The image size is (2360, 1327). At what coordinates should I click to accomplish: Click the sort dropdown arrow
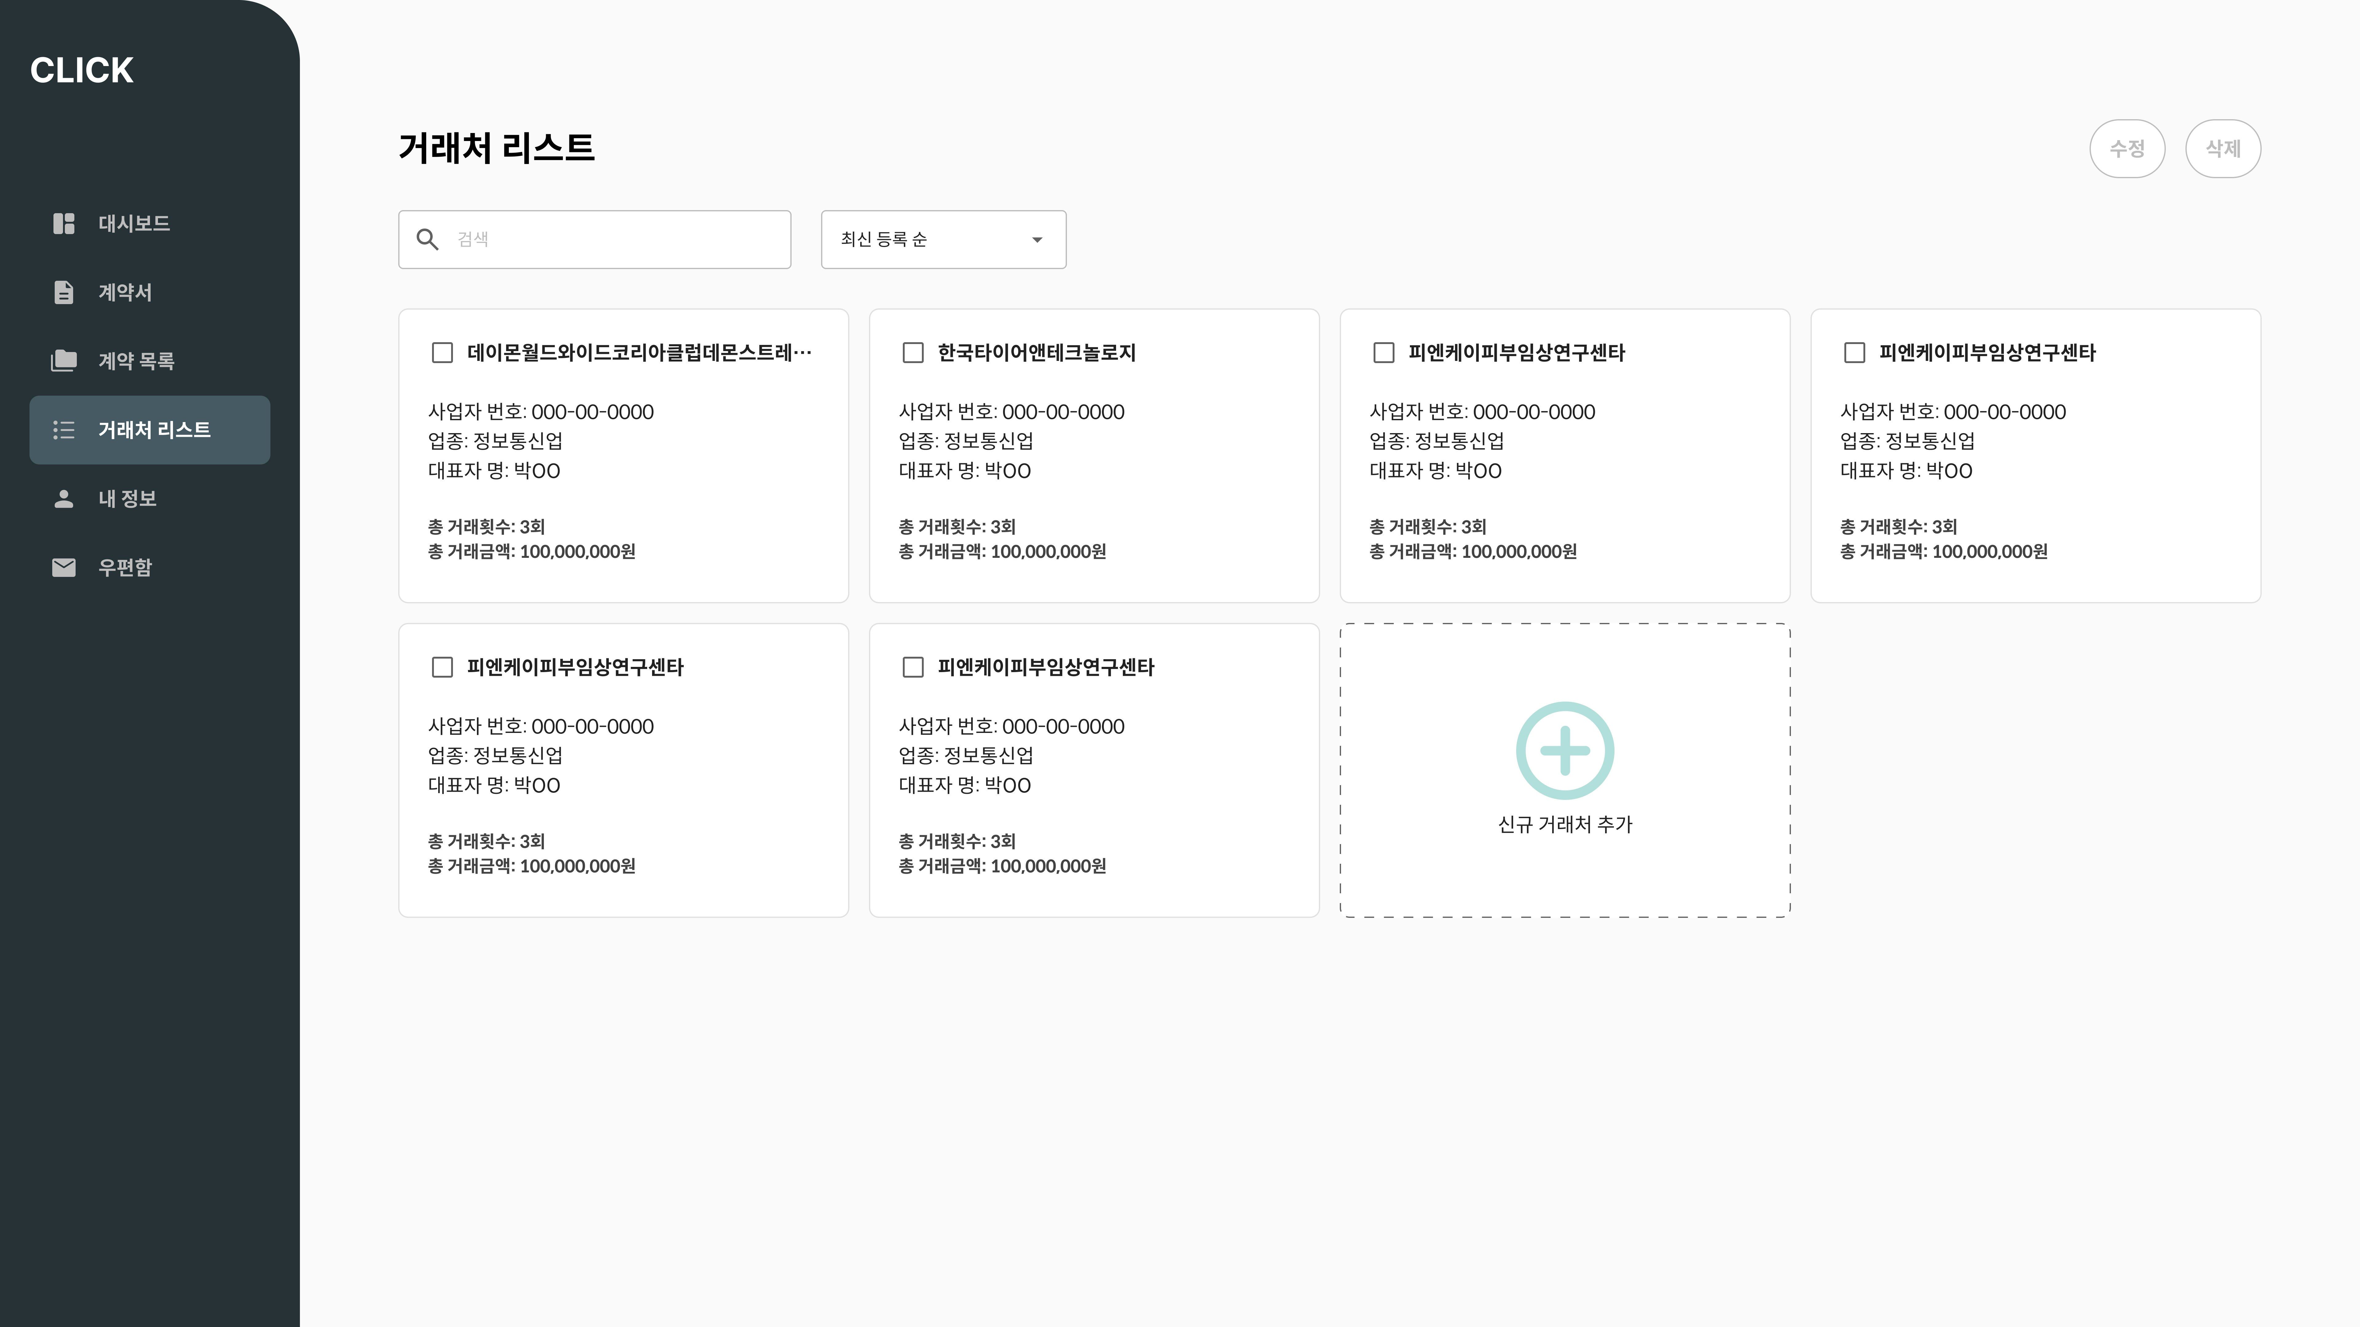1037,240
